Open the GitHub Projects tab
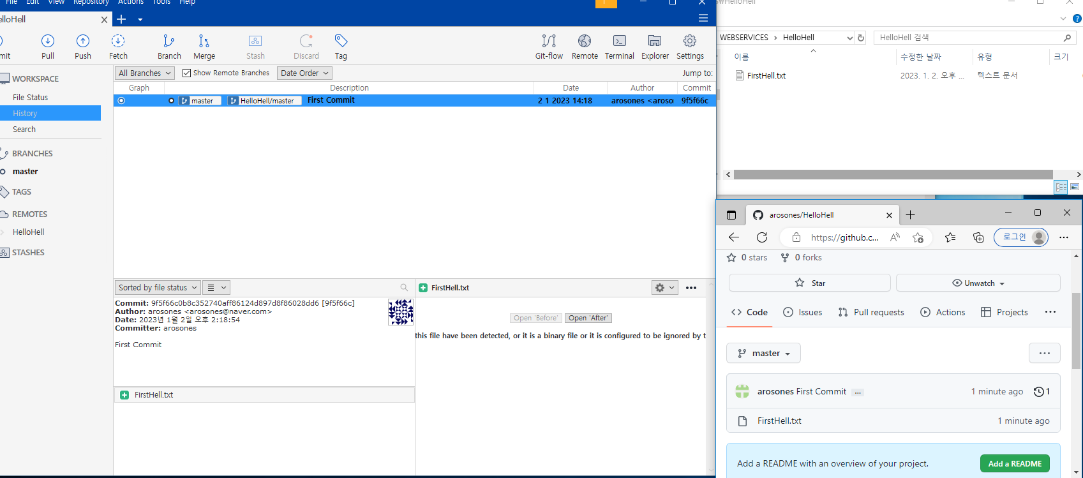Viewport: 1083px width, 478px height. (1005, 312)
